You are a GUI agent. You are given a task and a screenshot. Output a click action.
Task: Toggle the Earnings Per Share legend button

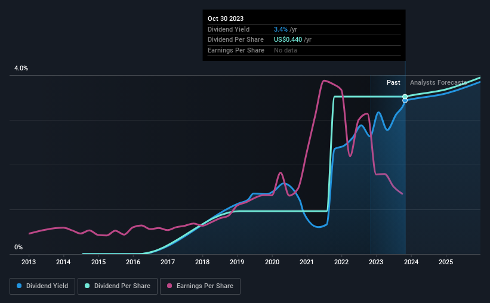pos(200,286)
